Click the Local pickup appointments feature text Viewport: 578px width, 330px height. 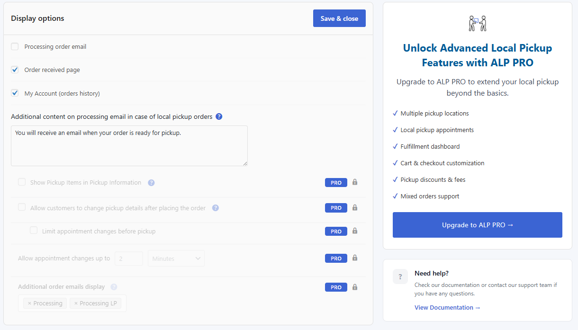click(x=437, y=130)
